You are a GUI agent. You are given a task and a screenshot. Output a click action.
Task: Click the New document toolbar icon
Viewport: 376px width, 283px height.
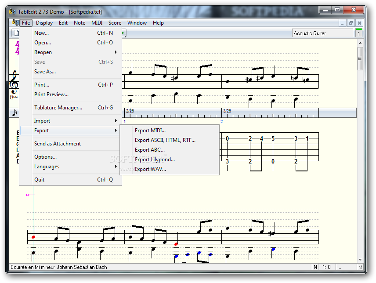[x=16, y=33]
